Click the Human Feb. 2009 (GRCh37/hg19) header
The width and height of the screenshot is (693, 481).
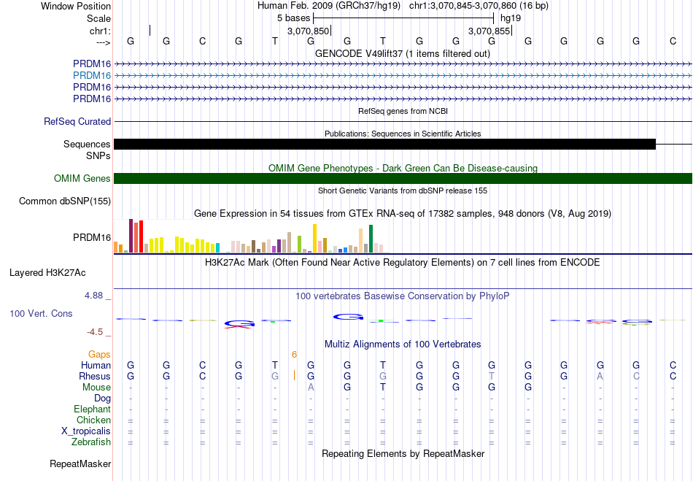tap(329, 6)
